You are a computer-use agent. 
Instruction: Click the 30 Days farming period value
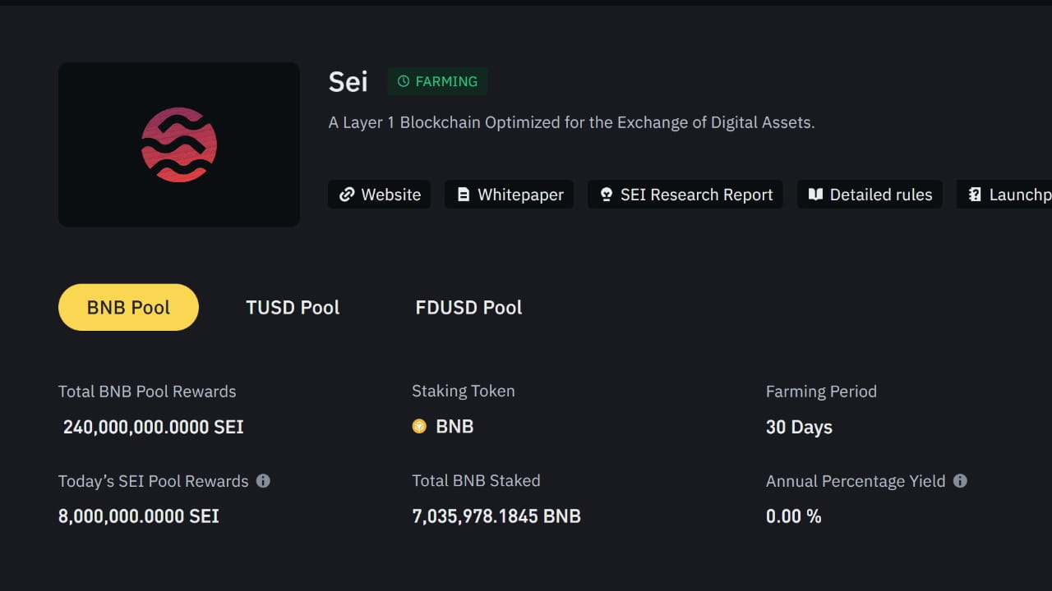tap(799, 427)
